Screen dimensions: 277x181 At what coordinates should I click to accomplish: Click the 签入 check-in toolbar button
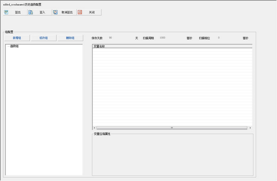40,12
